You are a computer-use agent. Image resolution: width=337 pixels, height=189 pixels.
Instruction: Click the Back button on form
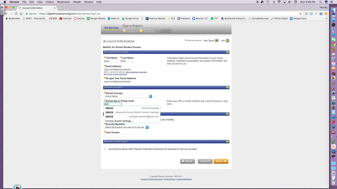tap(187, 161)
